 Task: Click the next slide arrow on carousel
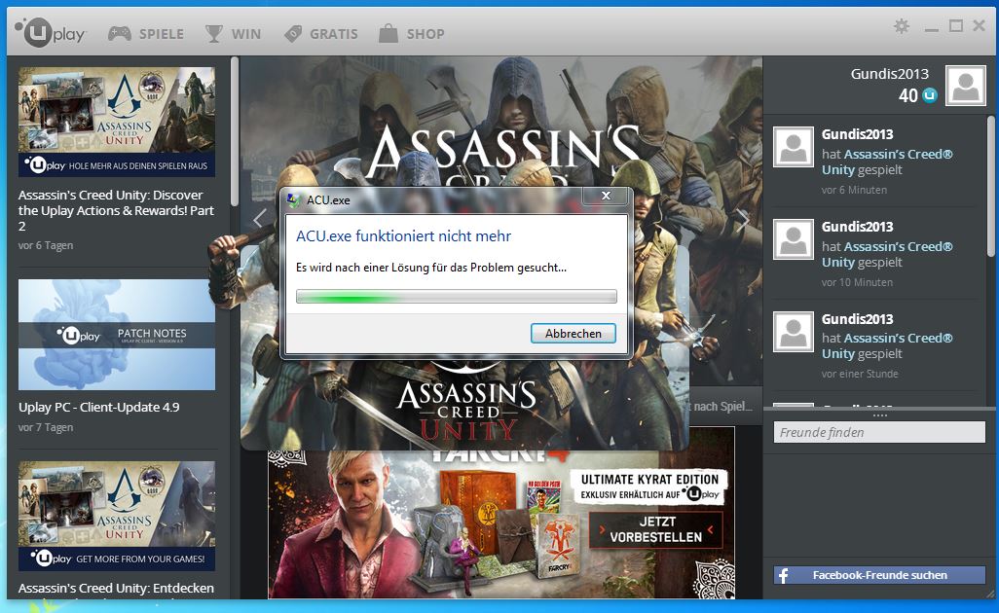pos(743,219)
